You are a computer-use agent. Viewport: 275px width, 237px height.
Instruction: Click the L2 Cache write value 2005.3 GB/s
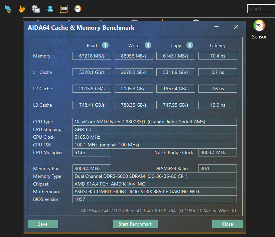pyautogui.click(x=134, y=89)
